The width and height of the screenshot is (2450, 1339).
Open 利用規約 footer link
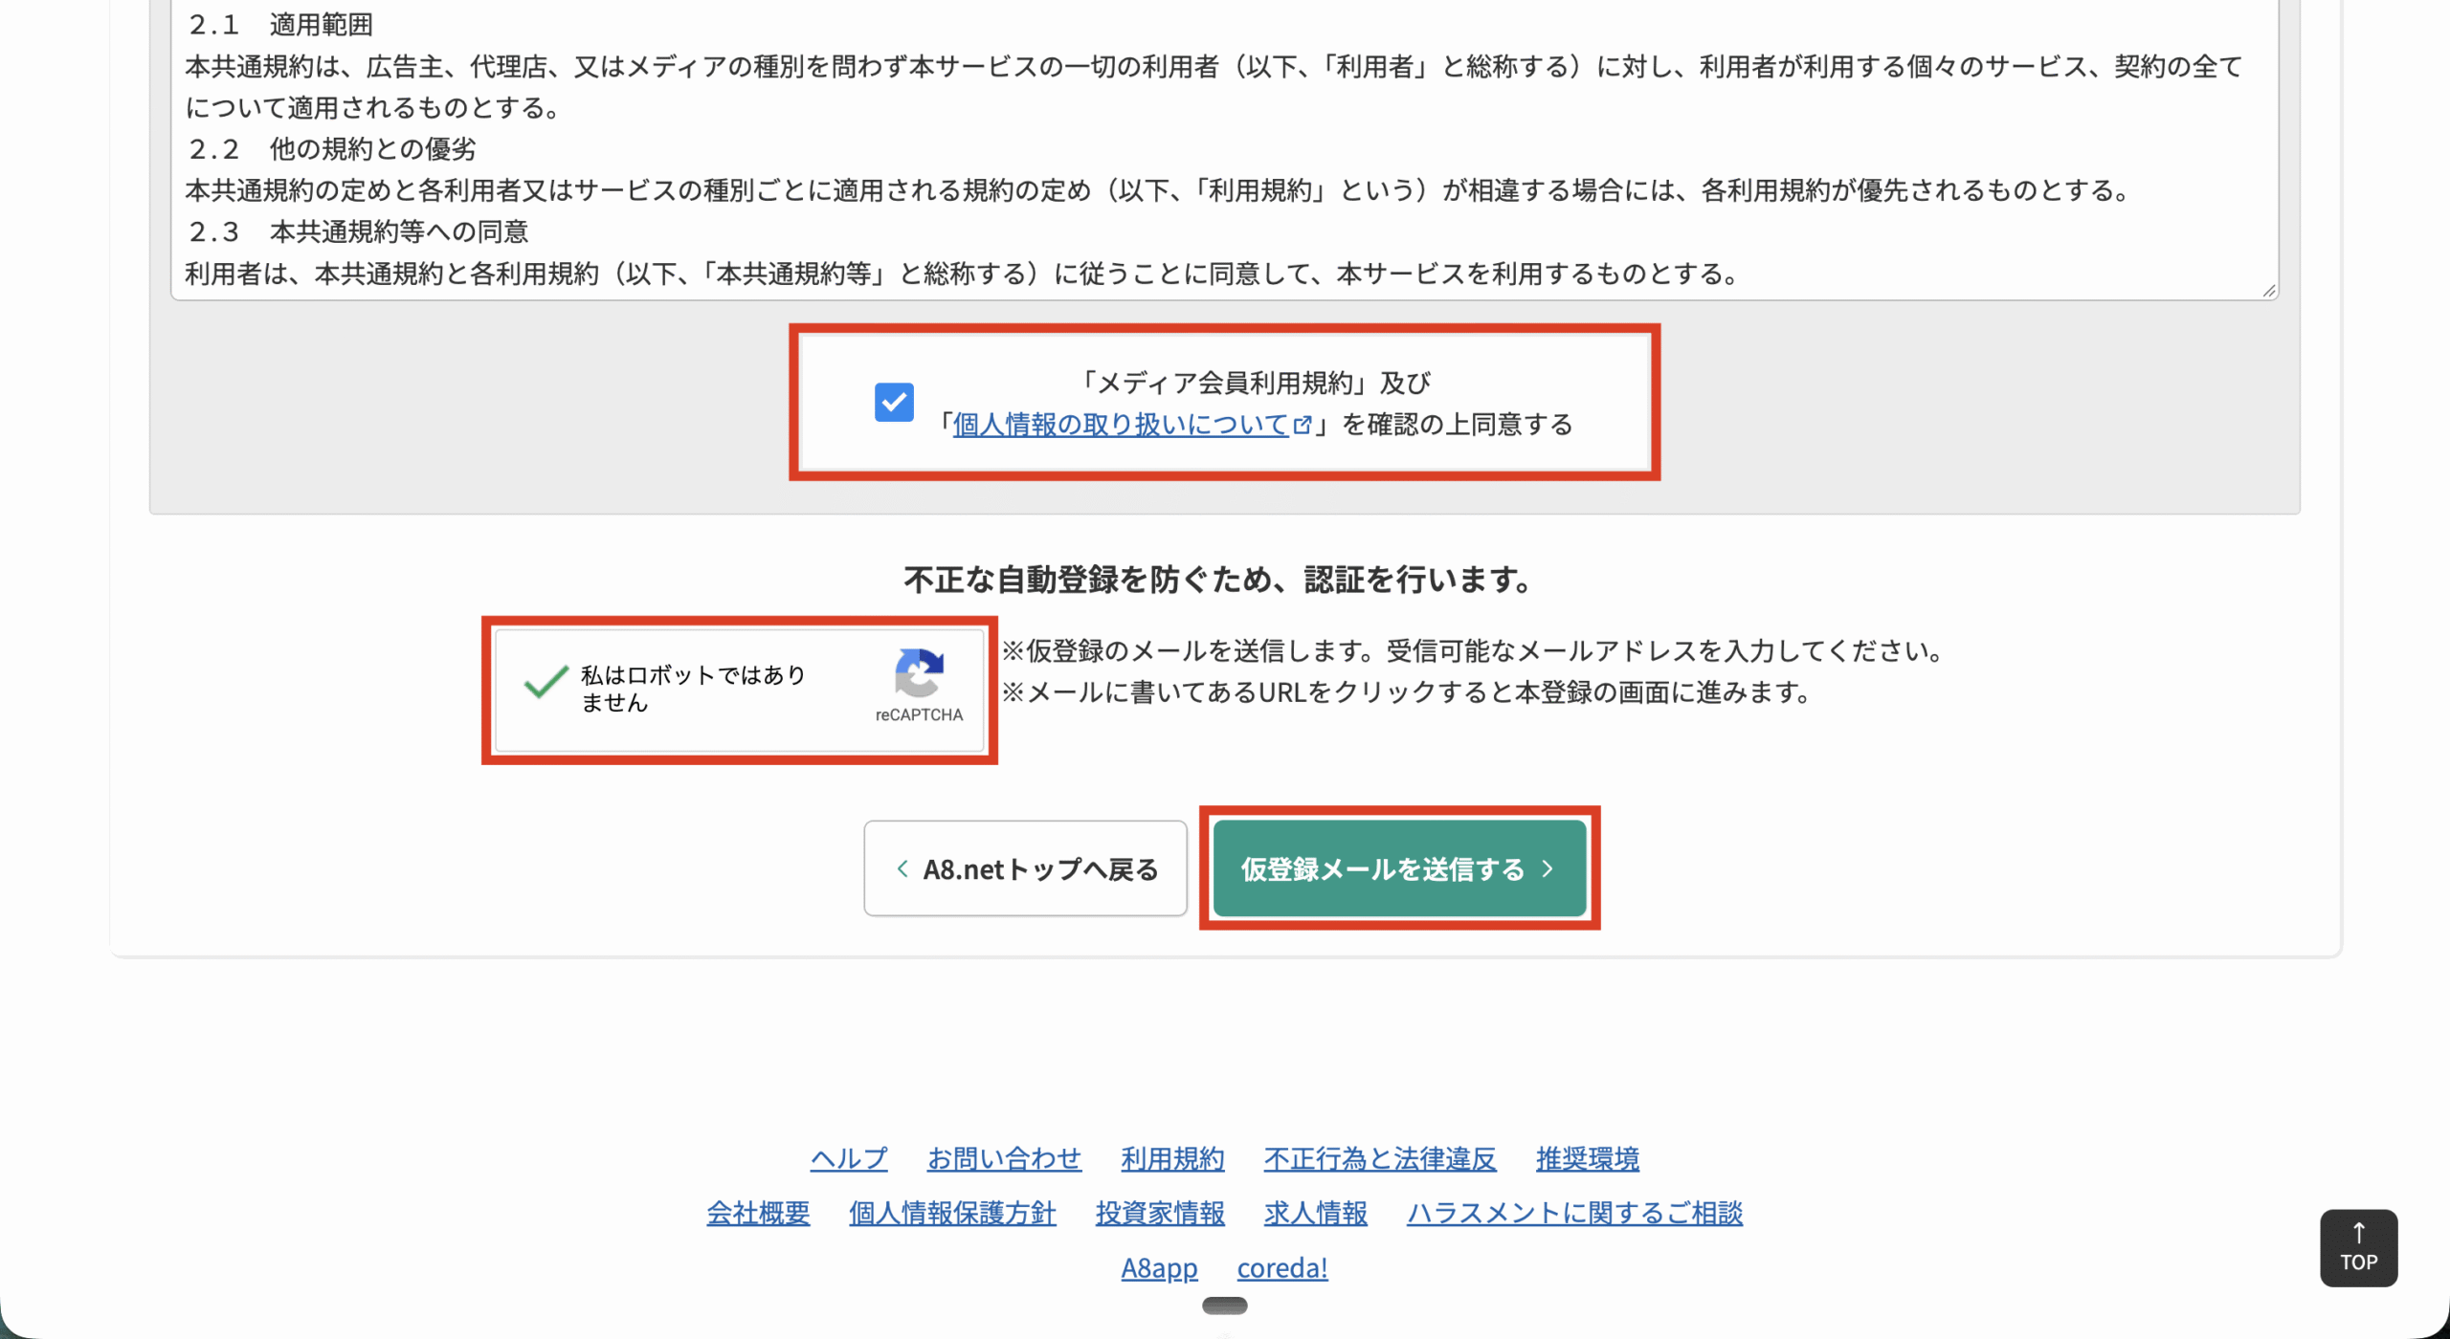pos(1172,1159)
